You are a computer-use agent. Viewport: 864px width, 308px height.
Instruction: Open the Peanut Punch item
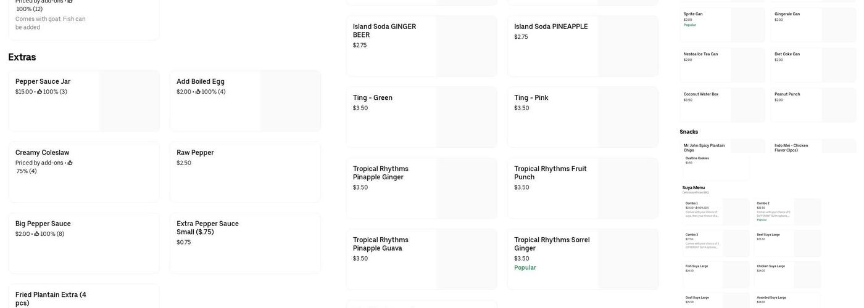(812, 105)
